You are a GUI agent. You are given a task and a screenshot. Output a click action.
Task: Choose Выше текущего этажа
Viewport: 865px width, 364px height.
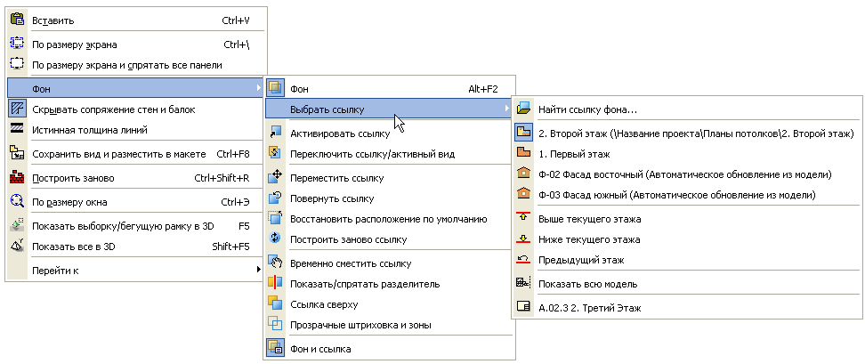tap(687, 218)
